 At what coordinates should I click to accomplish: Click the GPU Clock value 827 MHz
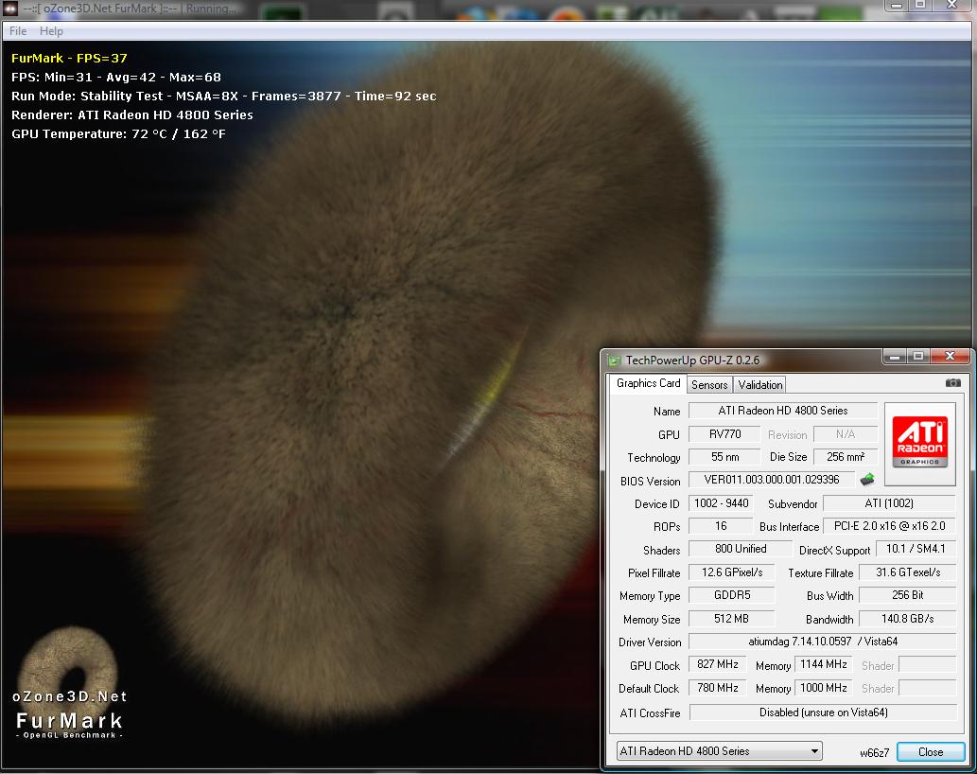pos(717,664)
